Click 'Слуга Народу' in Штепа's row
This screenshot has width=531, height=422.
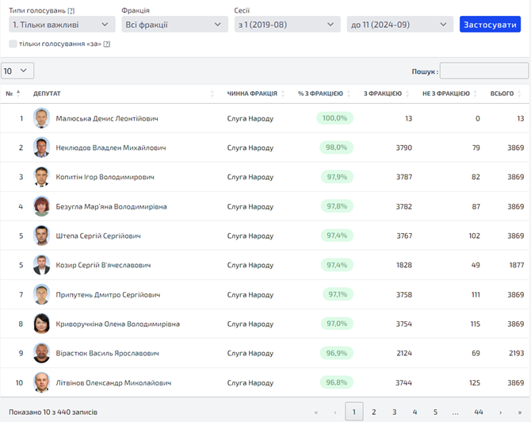[x=250, y=236]
